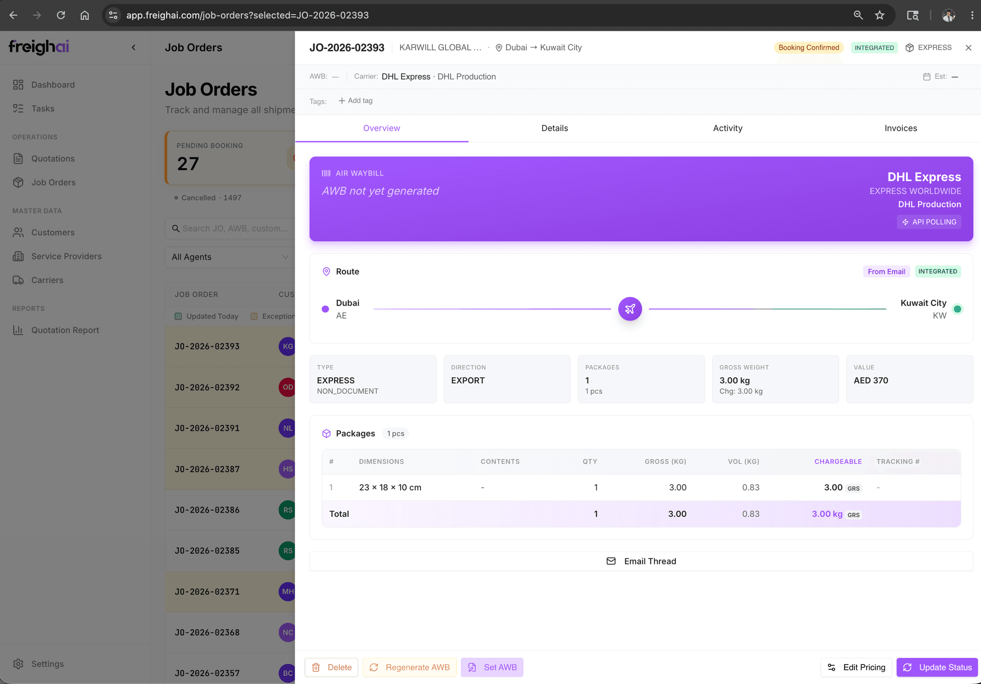The width and height of the screenshot is (981, 684).
Task: Click the airplane icon on the route line
Action: [630, 309]
